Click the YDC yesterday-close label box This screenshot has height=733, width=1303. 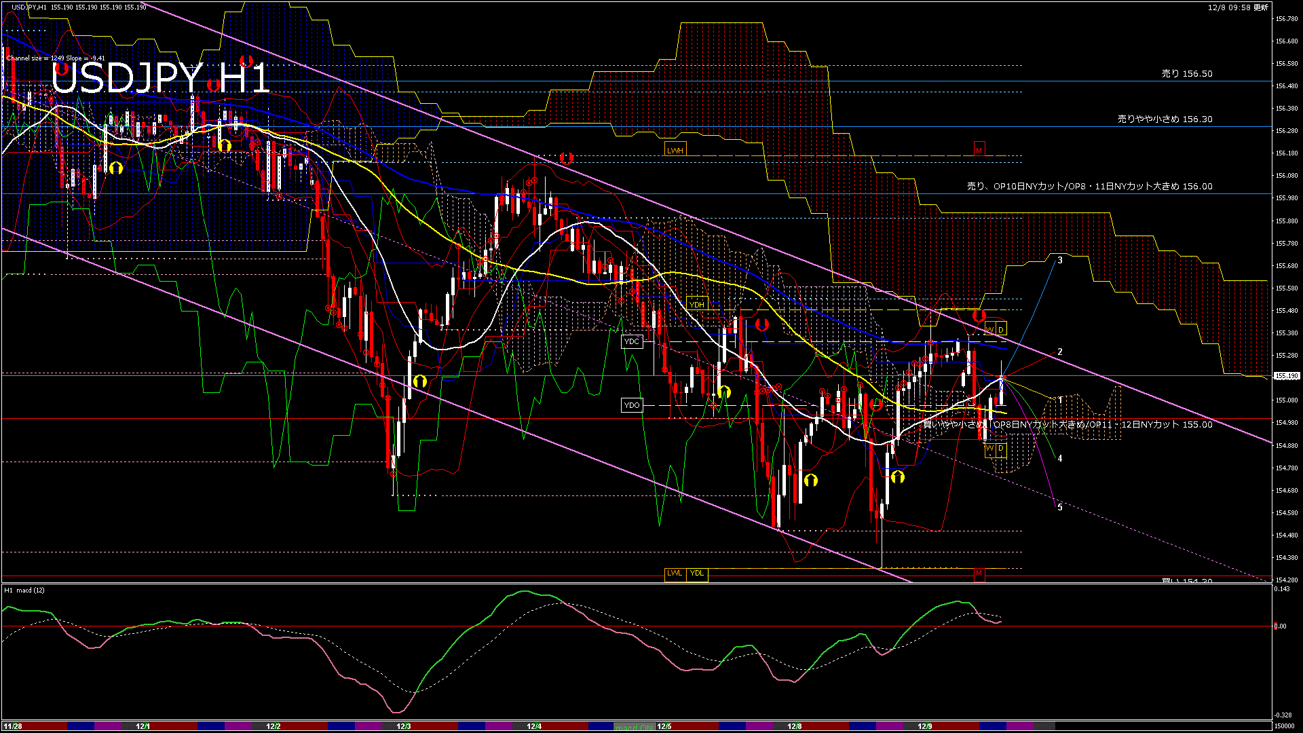click(x=631, y=341)
